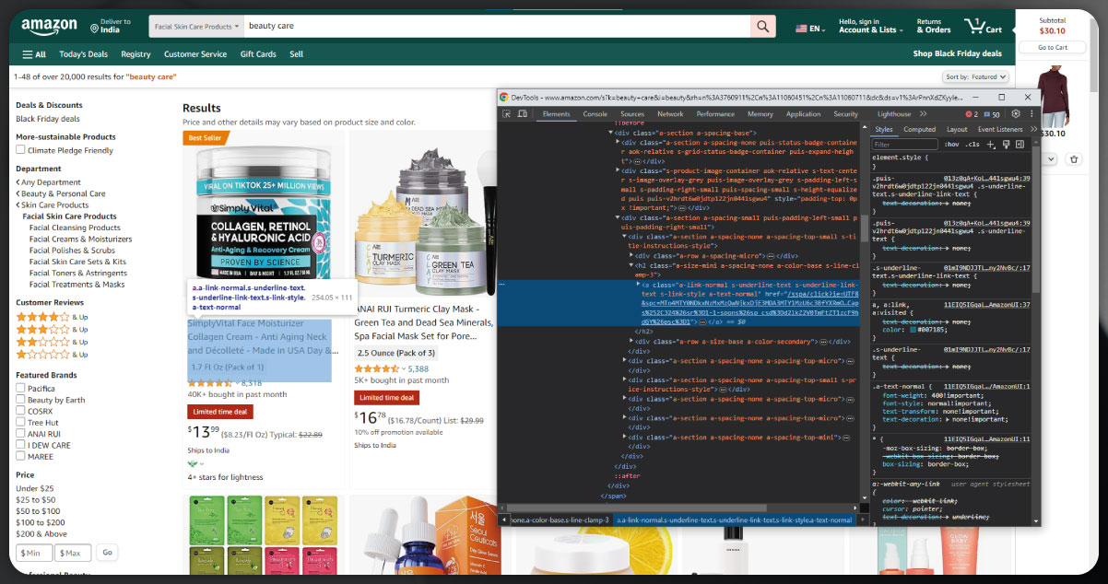Open Customer Service link

click(195, 54)
